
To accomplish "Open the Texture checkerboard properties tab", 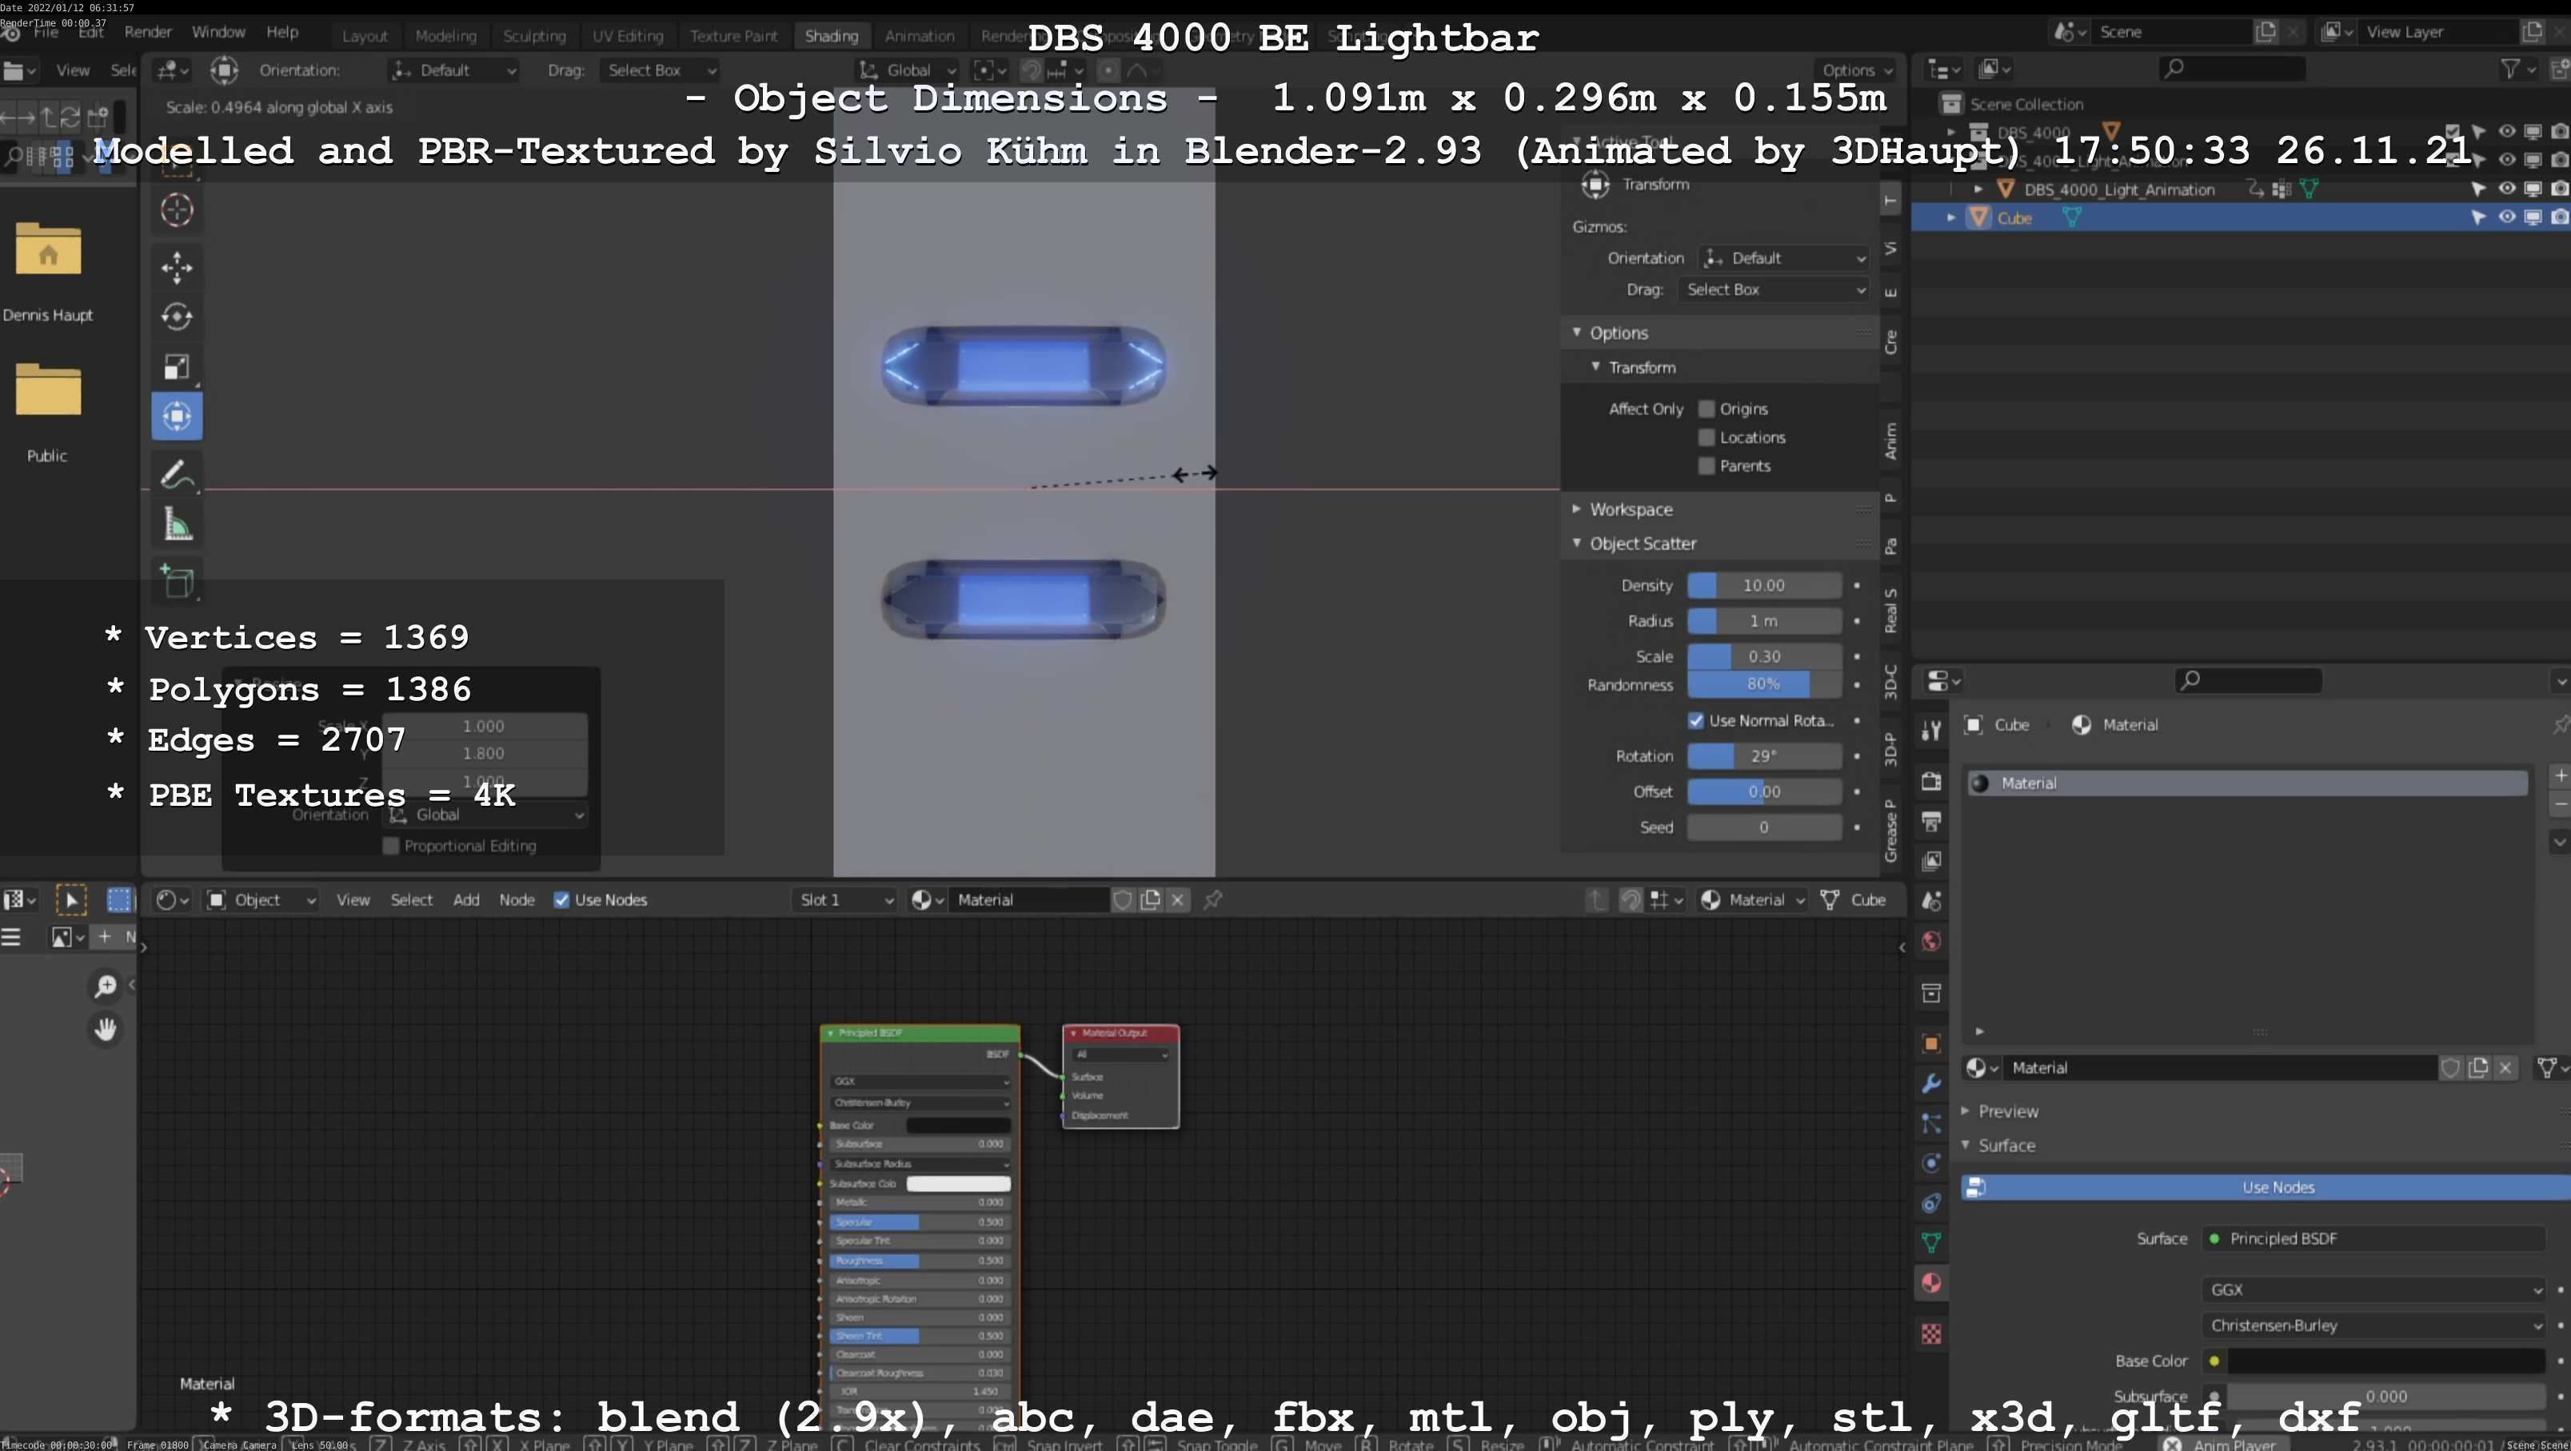I will 1931,1334.
